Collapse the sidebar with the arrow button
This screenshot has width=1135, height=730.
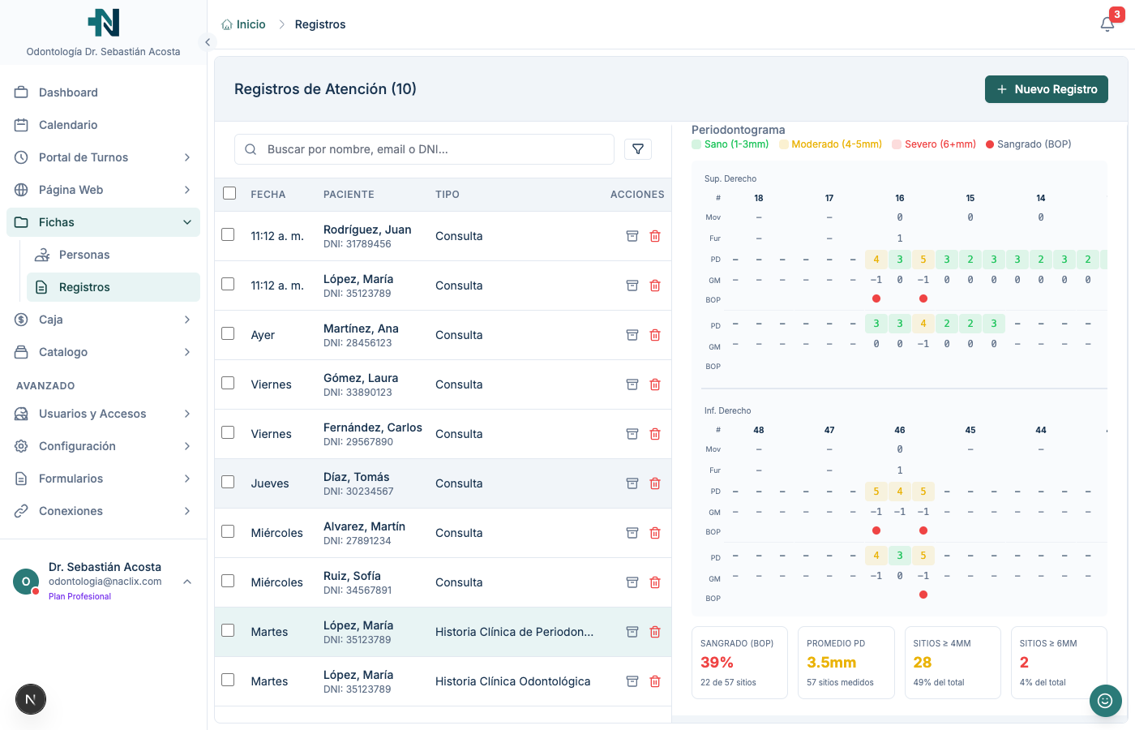(x=208, y=42)
